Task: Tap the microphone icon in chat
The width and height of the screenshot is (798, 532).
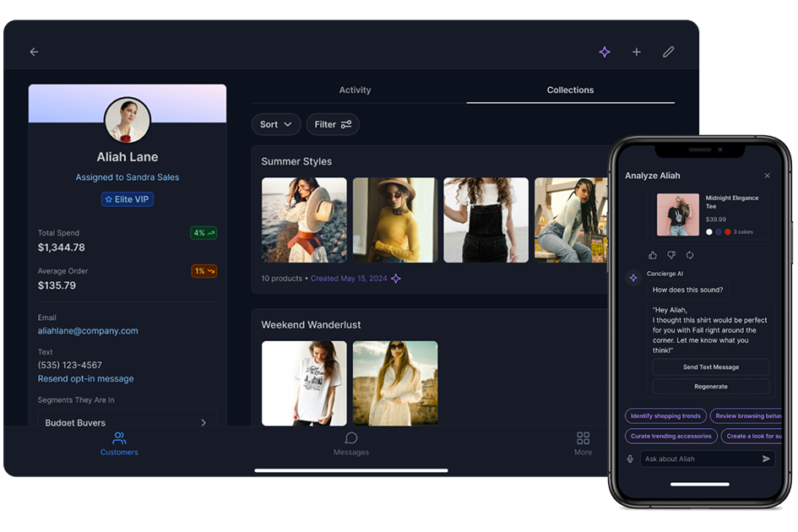Action: click(630, 459)
